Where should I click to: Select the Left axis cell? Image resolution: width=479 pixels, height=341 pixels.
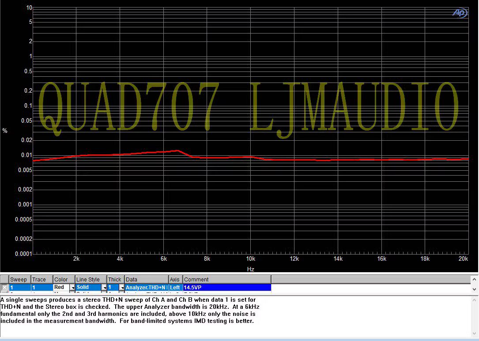tap(176, 288)
